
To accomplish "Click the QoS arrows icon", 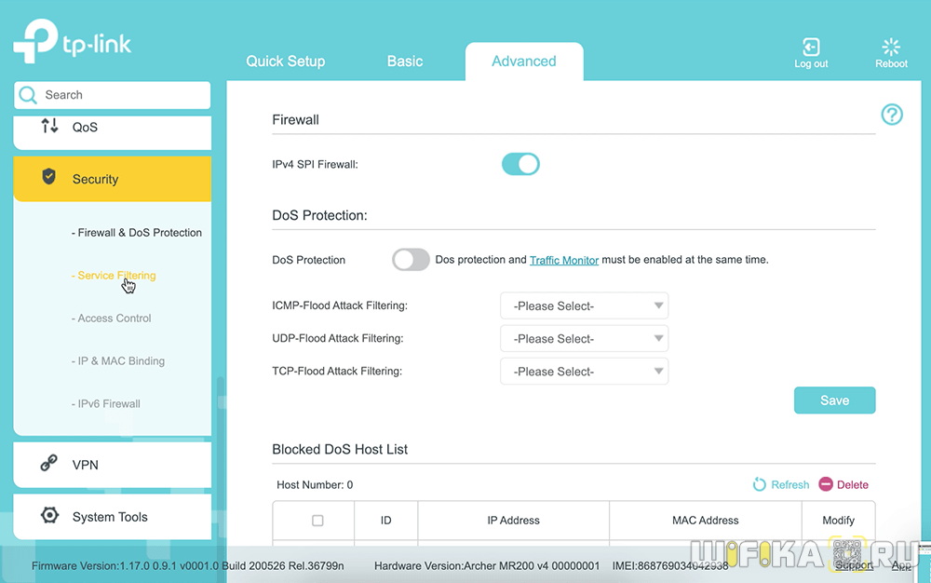I will (x=49, y=126).
